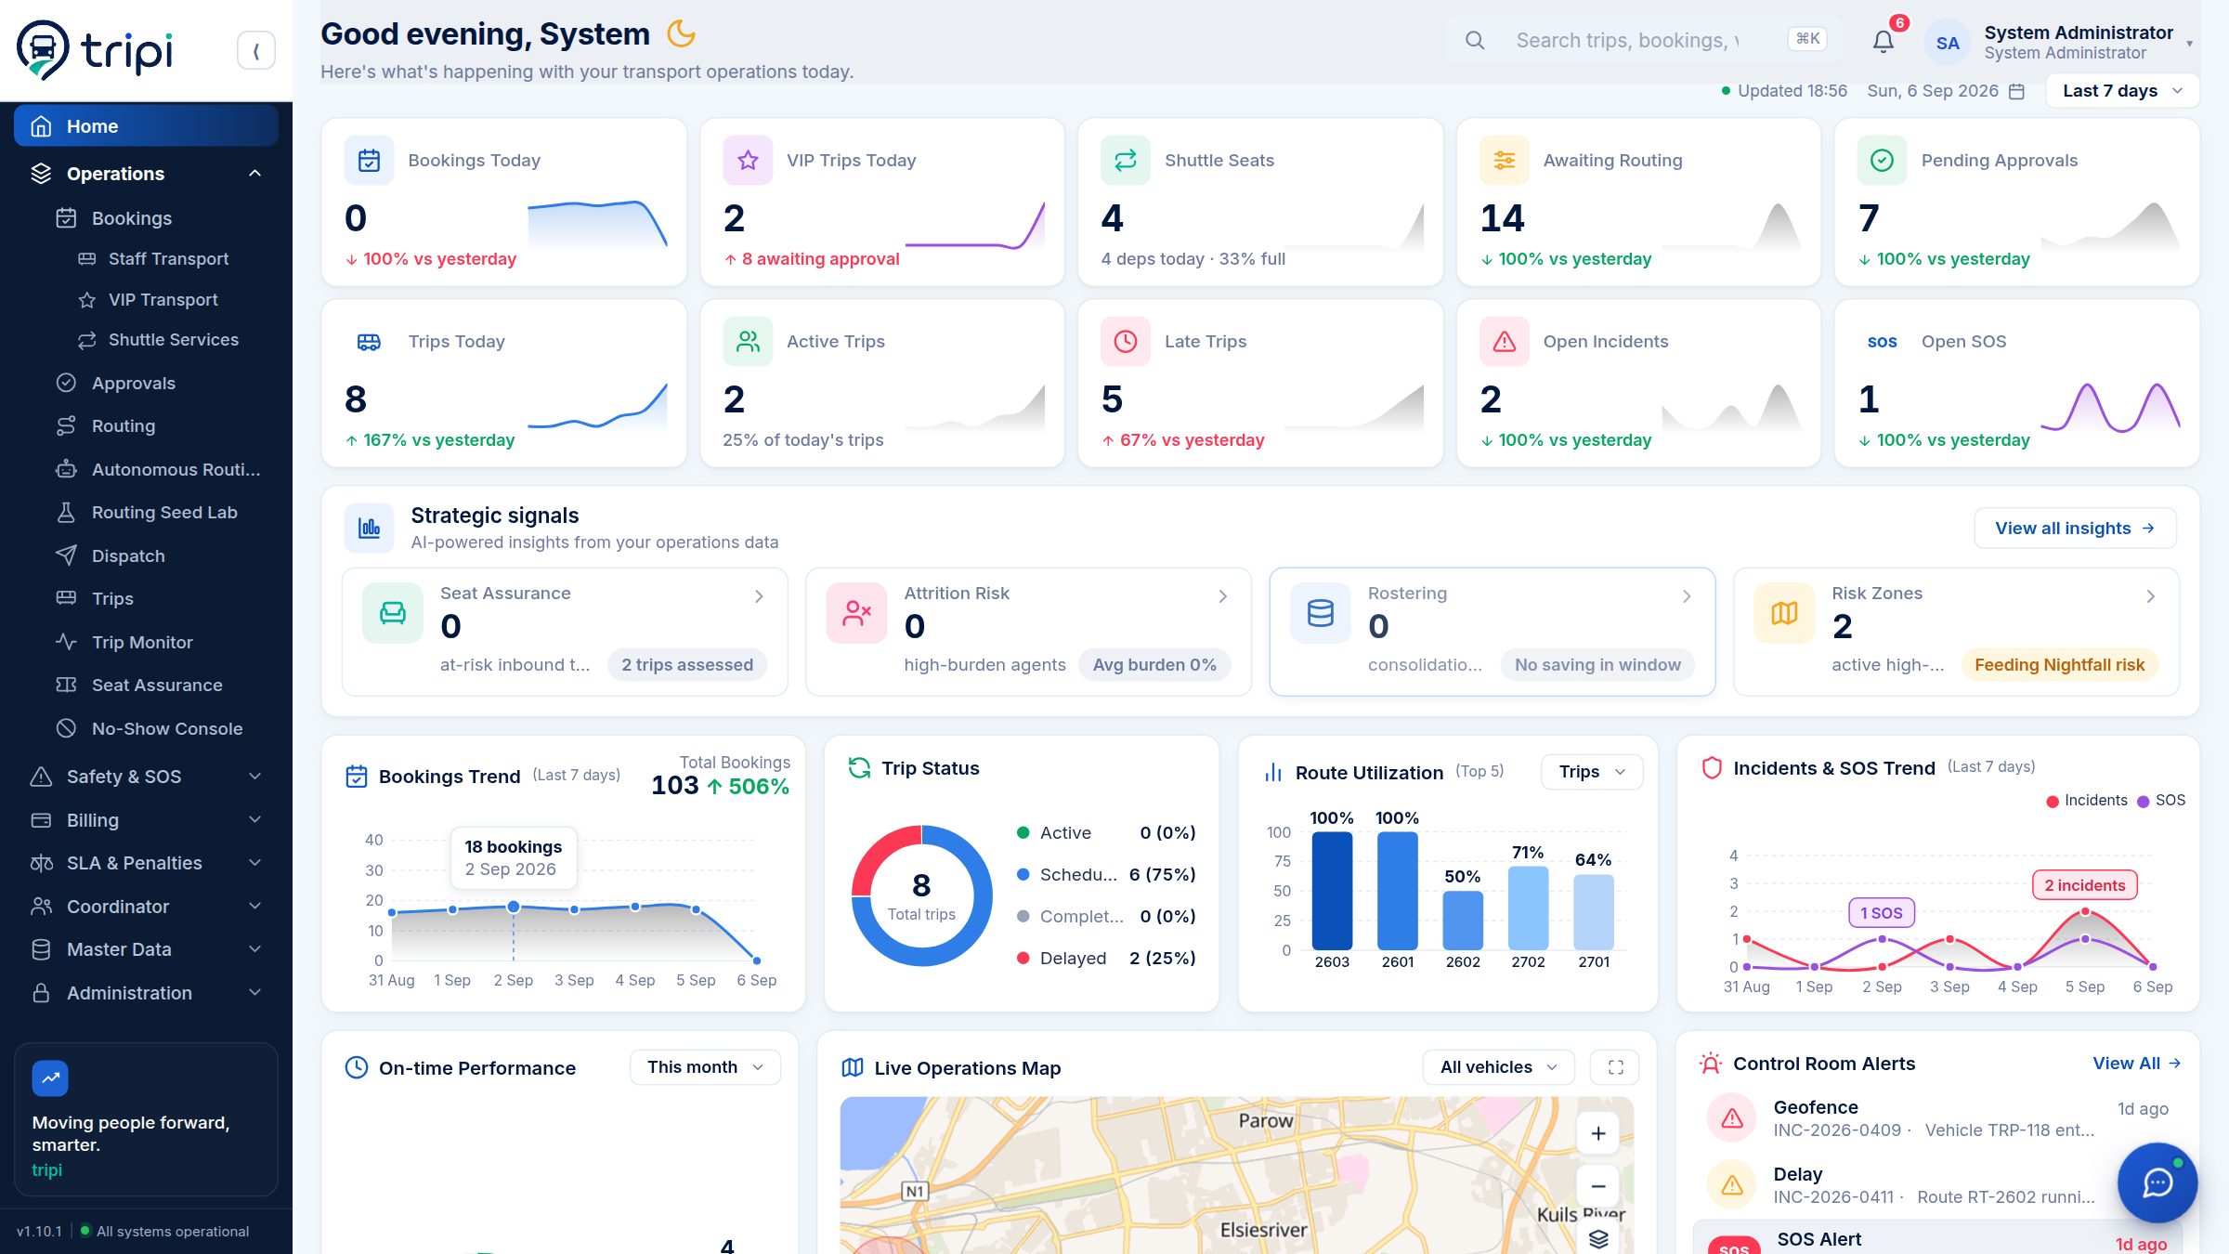
Task: Open the Route Utilization Trips dropdown
Action: [1591, 771]
